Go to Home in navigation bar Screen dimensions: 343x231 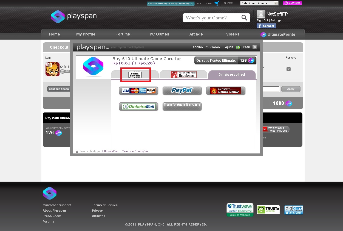pyautogui.click(x=55, y=34)
